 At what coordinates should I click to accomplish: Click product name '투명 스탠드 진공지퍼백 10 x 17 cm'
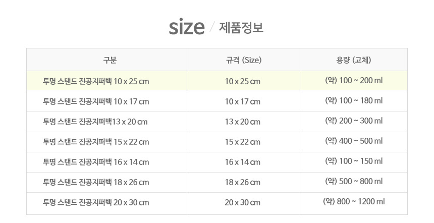point(96,101)
